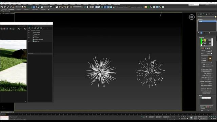Open the Rendering menu
This screenshot has width=217, height=122.
tap(52, 5)
